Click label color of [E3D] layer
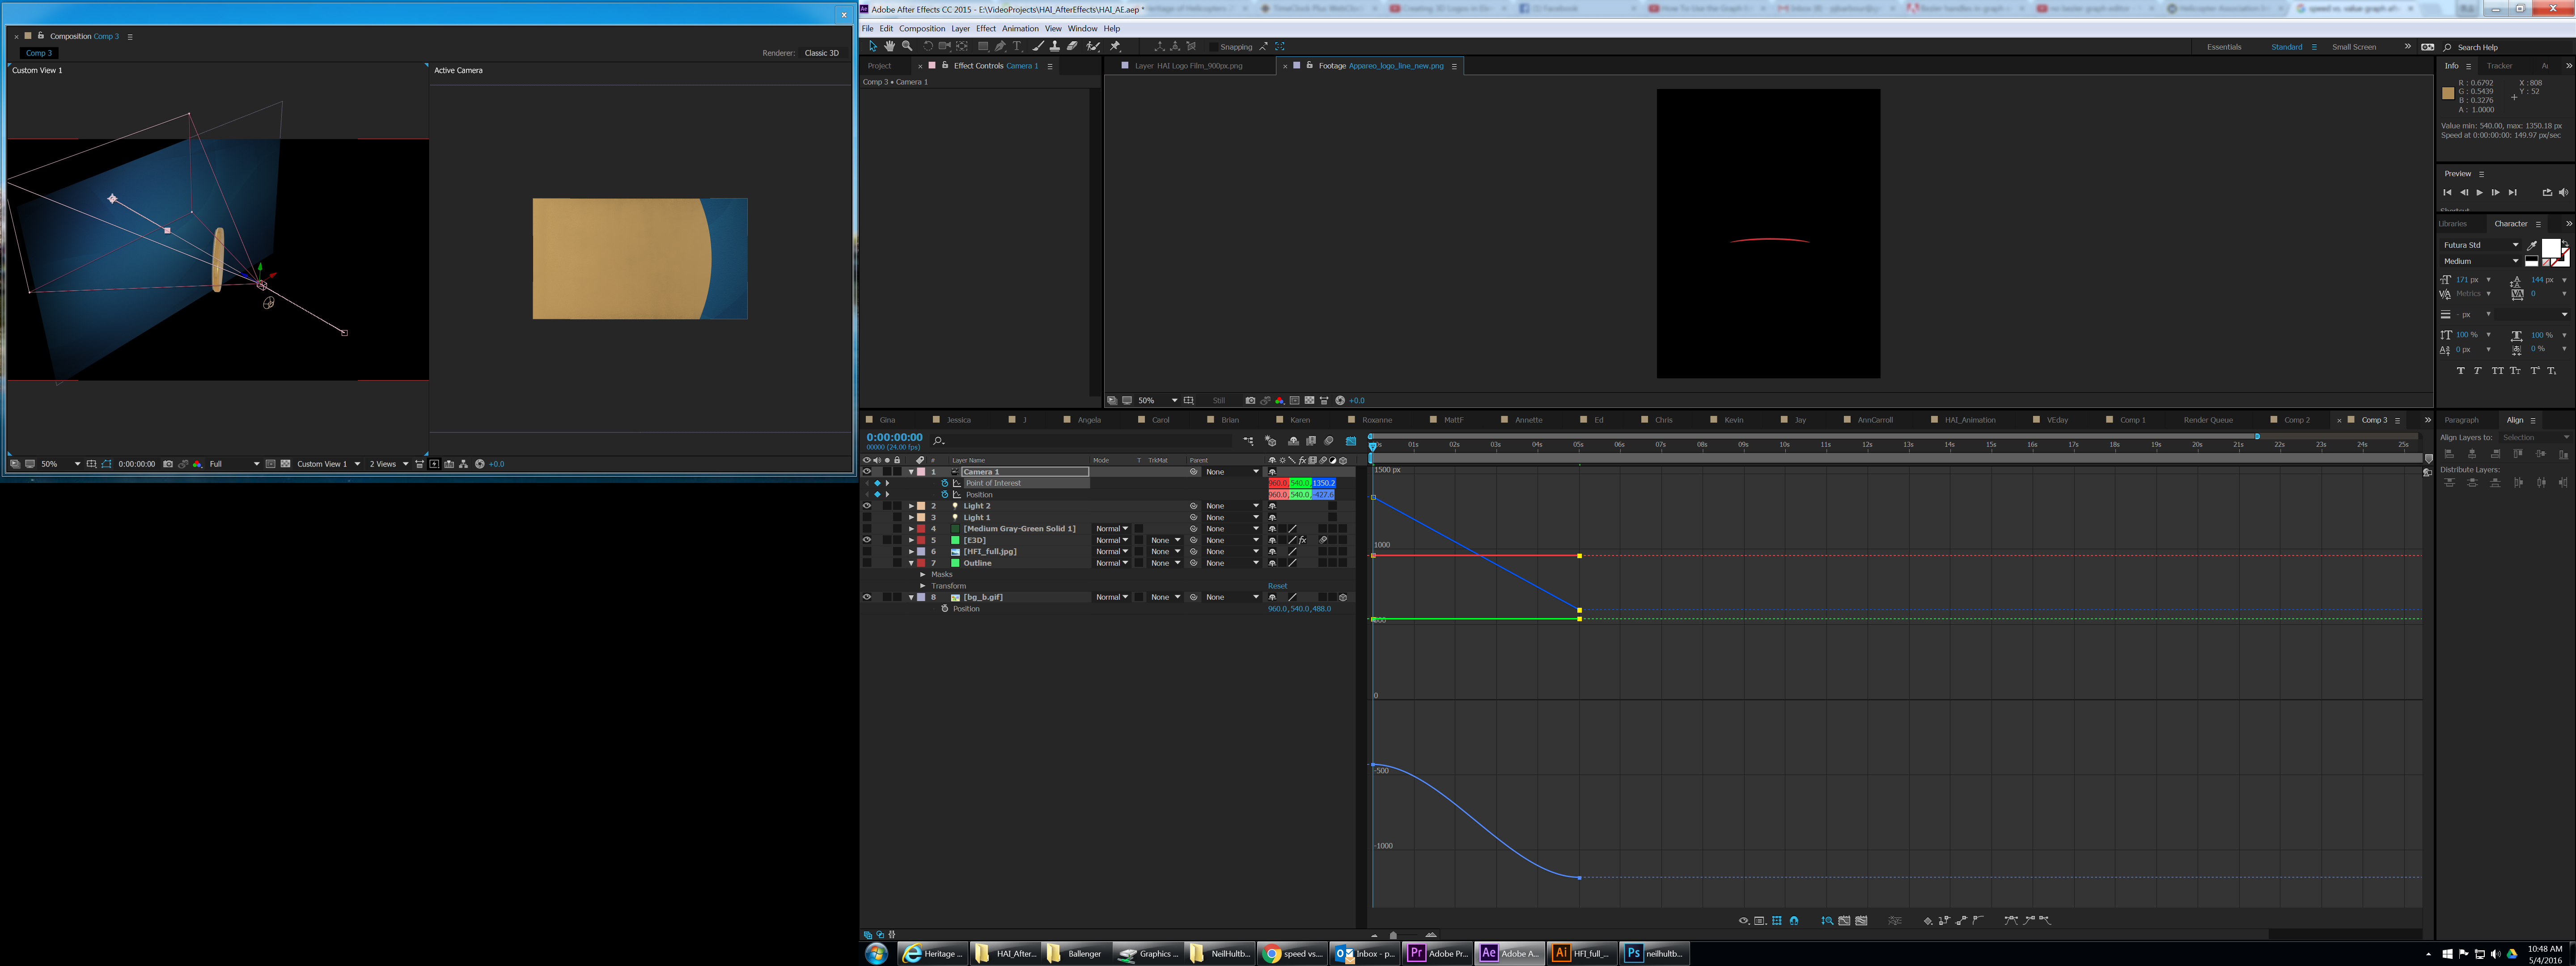Image resolution: width=2576 pixels, height=966 pixels. pyautogui.click(x=921, y=540)
